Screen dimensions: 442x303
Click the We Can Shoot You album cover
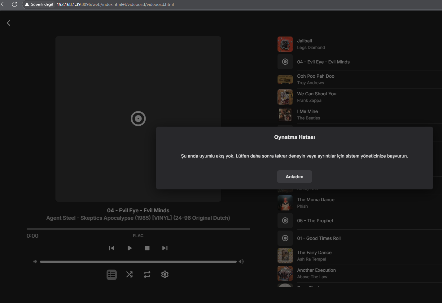pyautogui.click(x=285, y=97)
